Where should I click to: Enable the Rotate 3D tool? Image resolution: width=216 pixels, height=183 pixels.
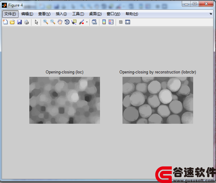[x=67, y=22]
